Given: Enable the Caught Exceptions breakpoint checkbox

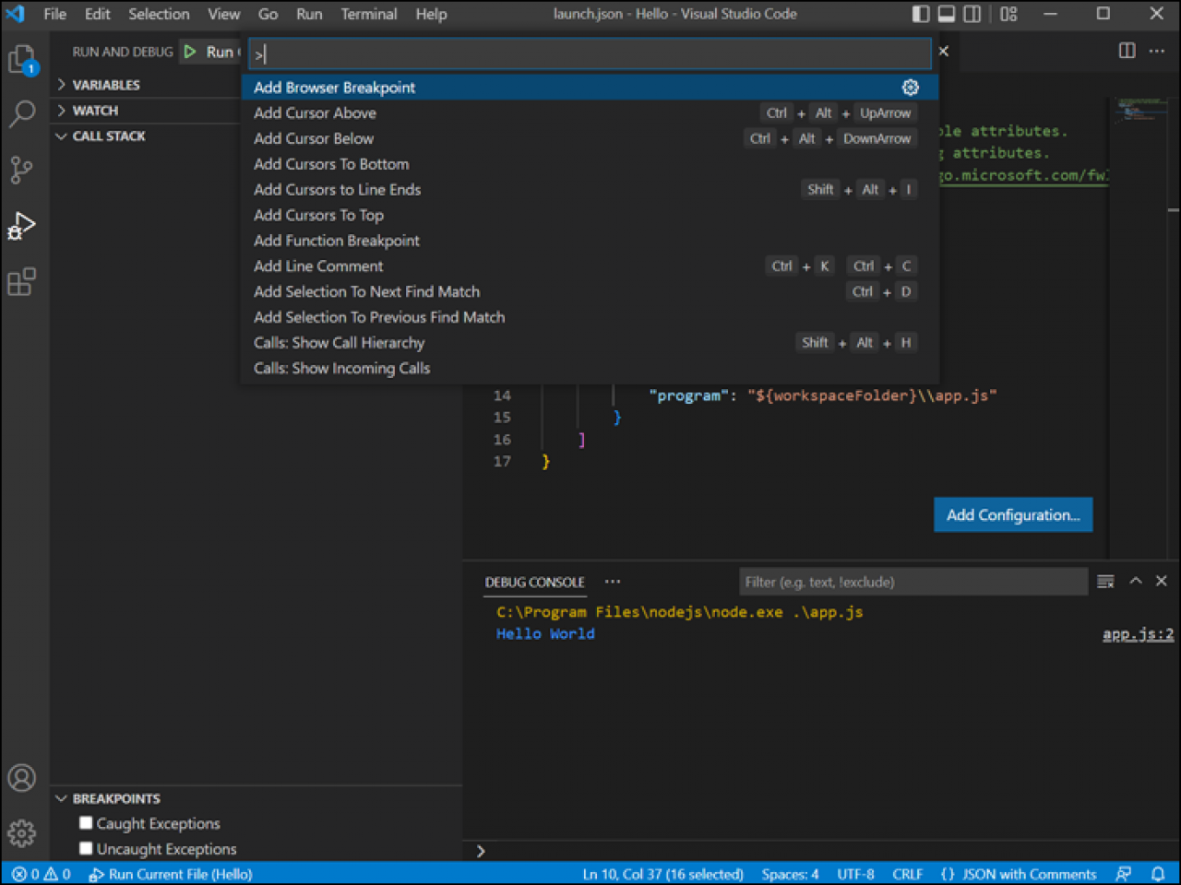Looking at the screenshot, I should pos(85,822).
